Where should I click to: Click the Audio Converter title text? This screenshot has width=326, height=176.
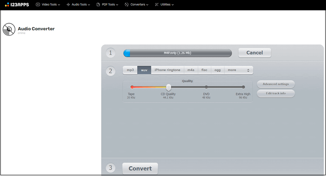(x=36, y=29)
